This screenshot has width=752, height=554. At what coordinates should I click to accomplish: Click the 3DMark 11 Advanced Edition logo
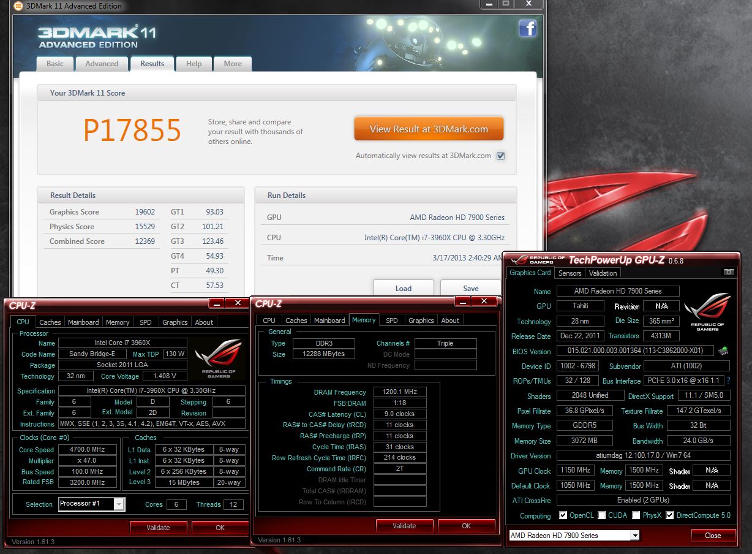(97, 37)
